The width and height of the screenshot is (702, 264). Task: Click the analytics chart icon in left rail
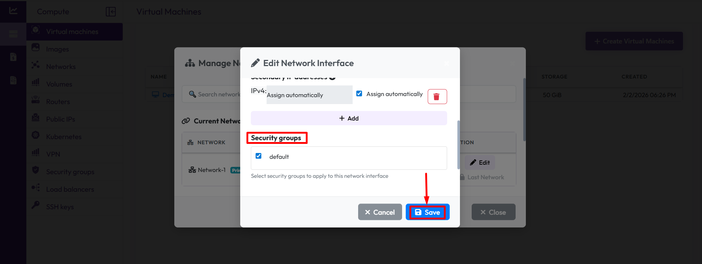click(x=13, y=11)
